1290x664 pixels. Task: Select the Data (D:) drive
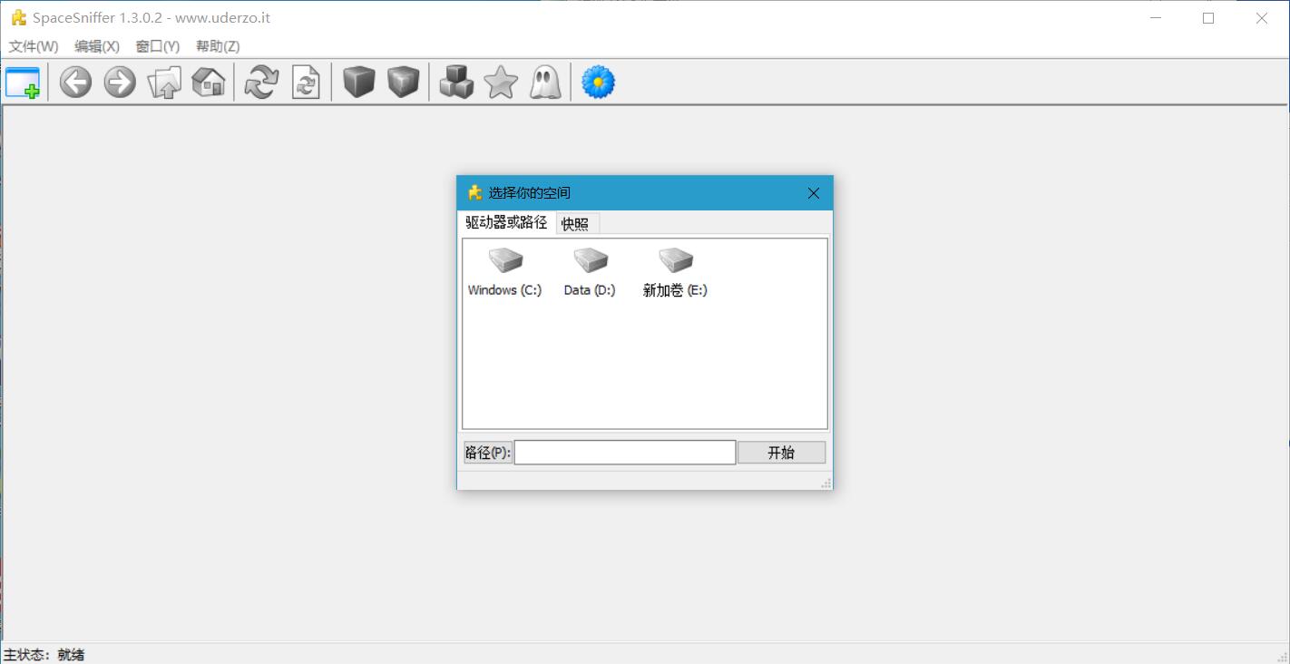pyautogui.click(x=590, y=271)
